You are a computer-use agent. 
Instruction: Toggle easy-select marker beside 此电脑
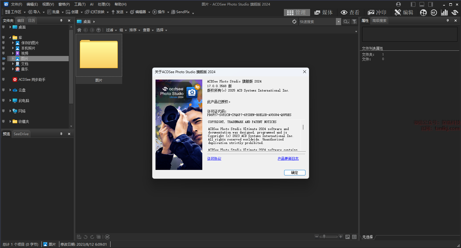coord(4,101)
